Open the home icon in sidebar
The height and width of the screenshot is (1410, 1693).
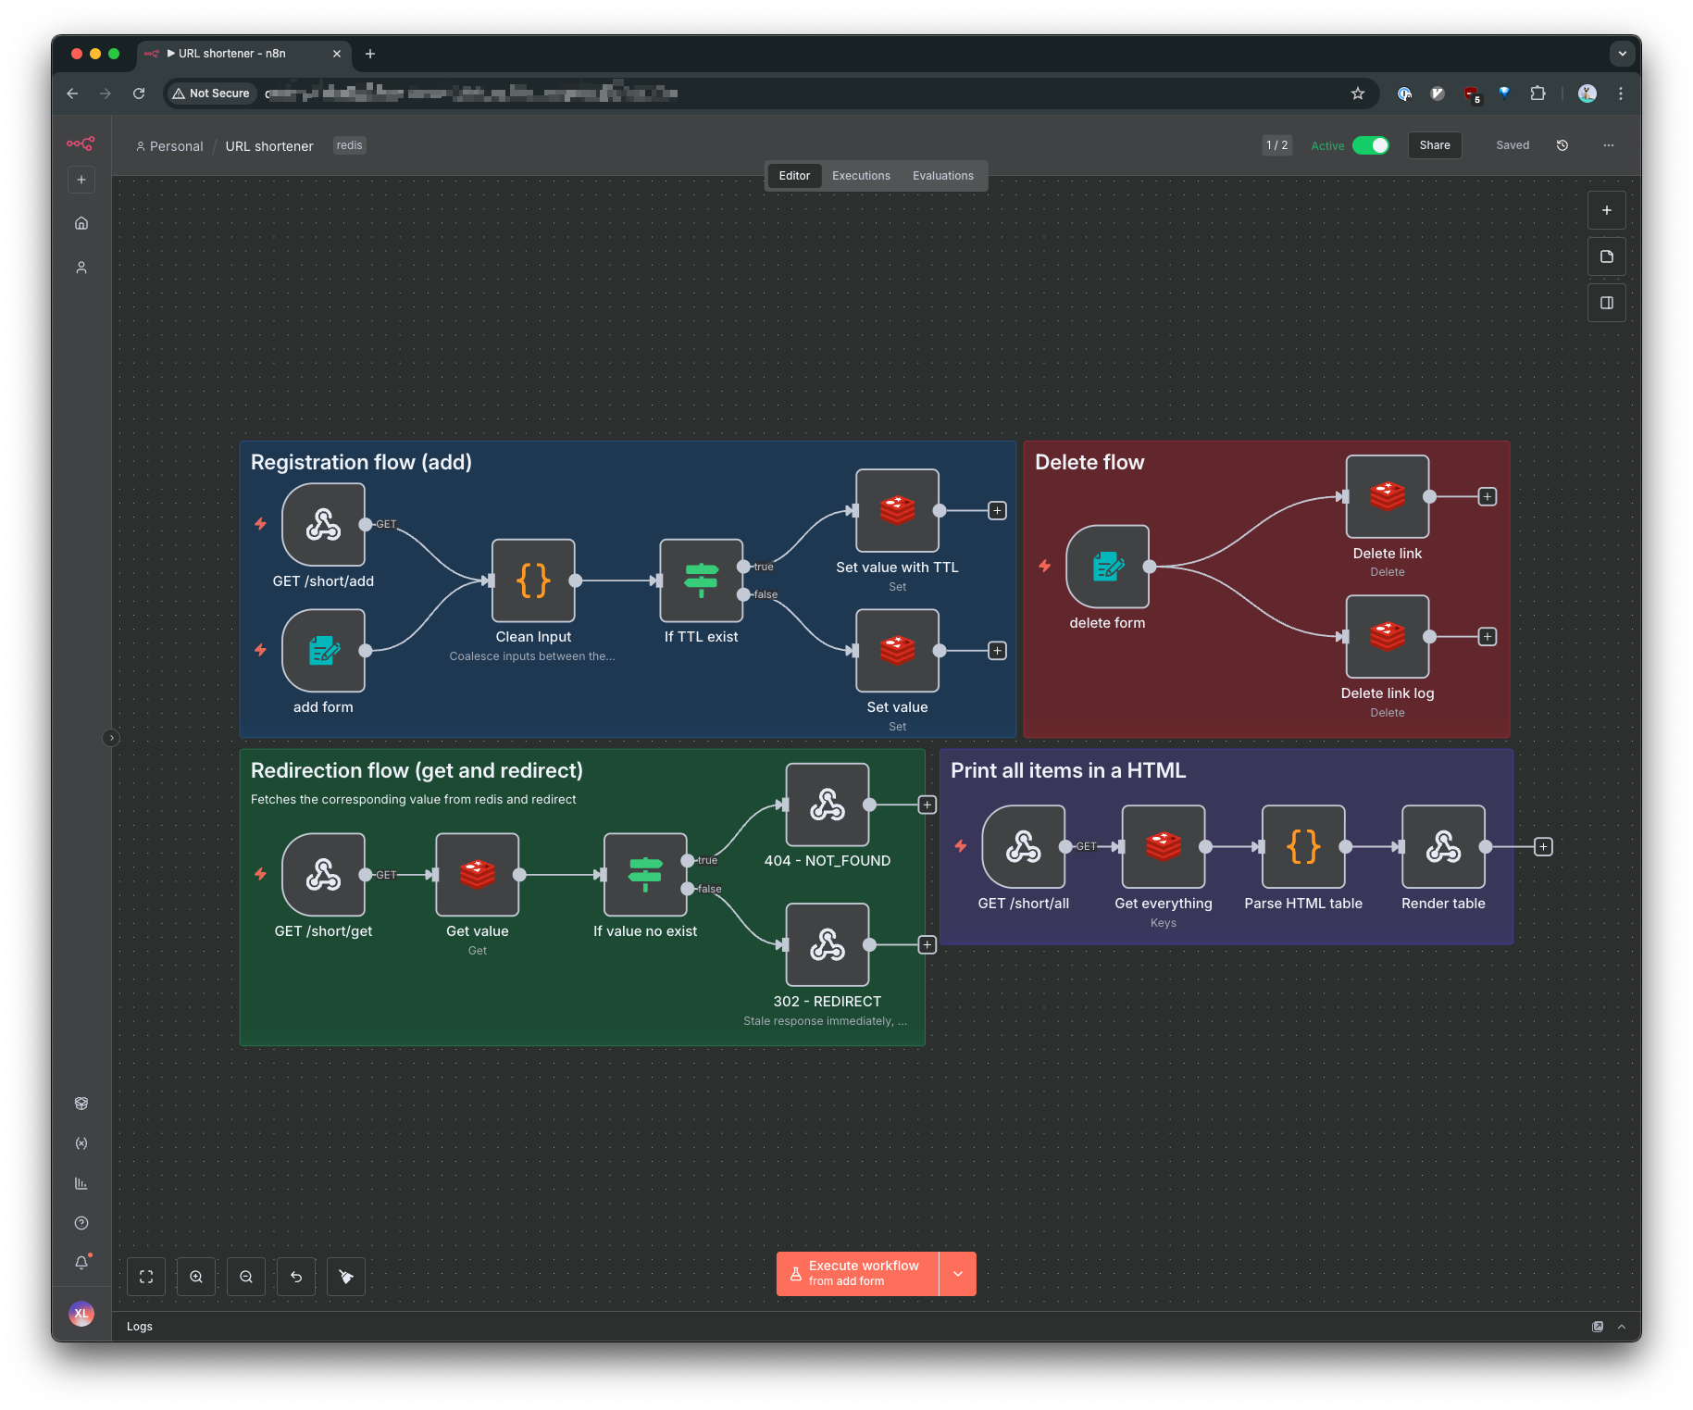pos(81,223)
